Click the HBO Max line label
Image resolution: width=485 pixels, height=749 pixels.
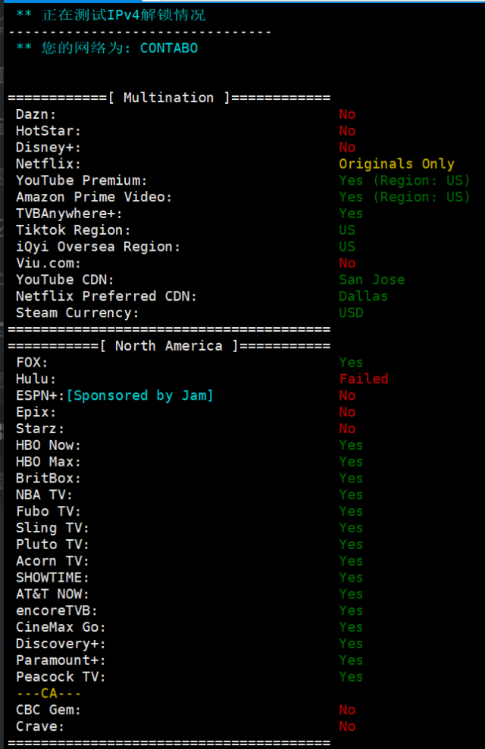click(x=48, y=462)
